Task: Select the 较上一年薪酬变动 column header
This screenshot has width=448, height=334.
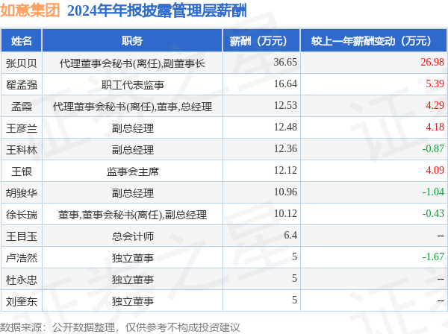Action: [373, 41]
